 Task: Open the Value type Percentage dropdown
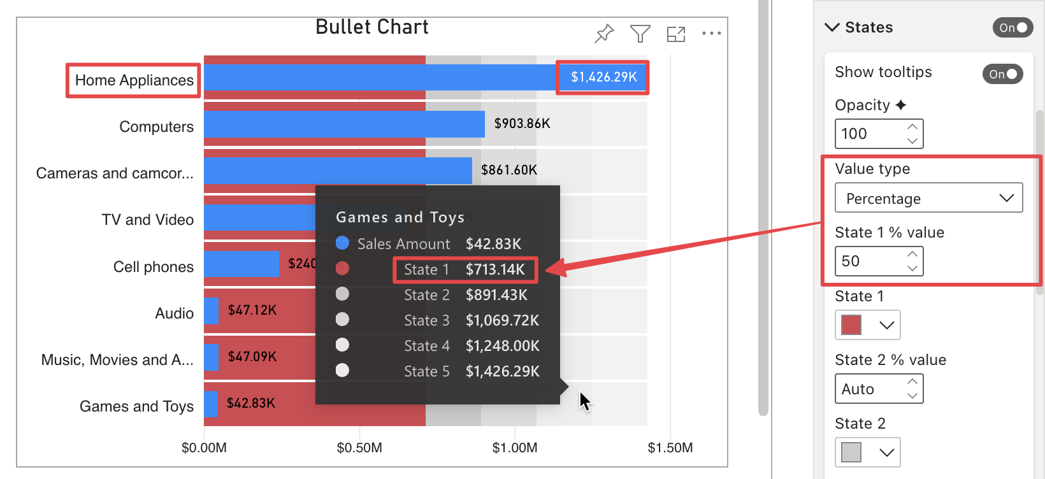[929, 198]
